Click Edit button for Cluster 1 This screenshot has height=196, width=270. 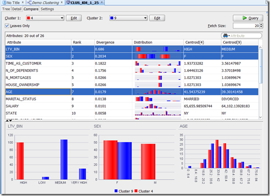(x=74, y=18)
